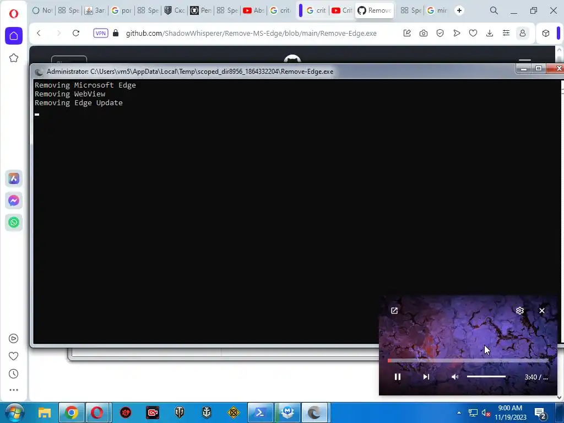Open Google Chrome from the taskbar
This screenshot has height=423, width=564.
point(71,413)
